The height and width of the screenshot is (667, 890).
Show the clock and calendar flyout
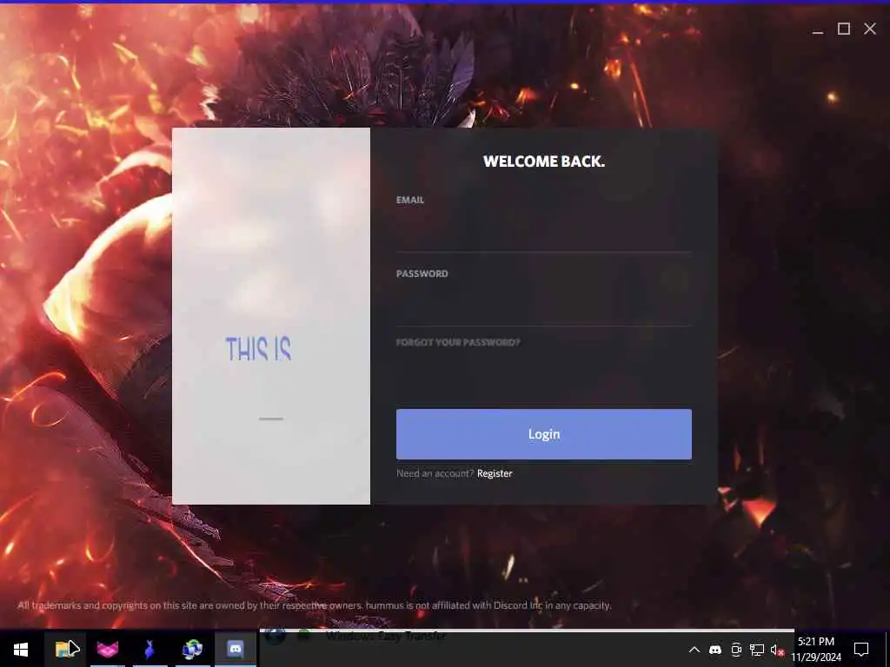(816, 650)
